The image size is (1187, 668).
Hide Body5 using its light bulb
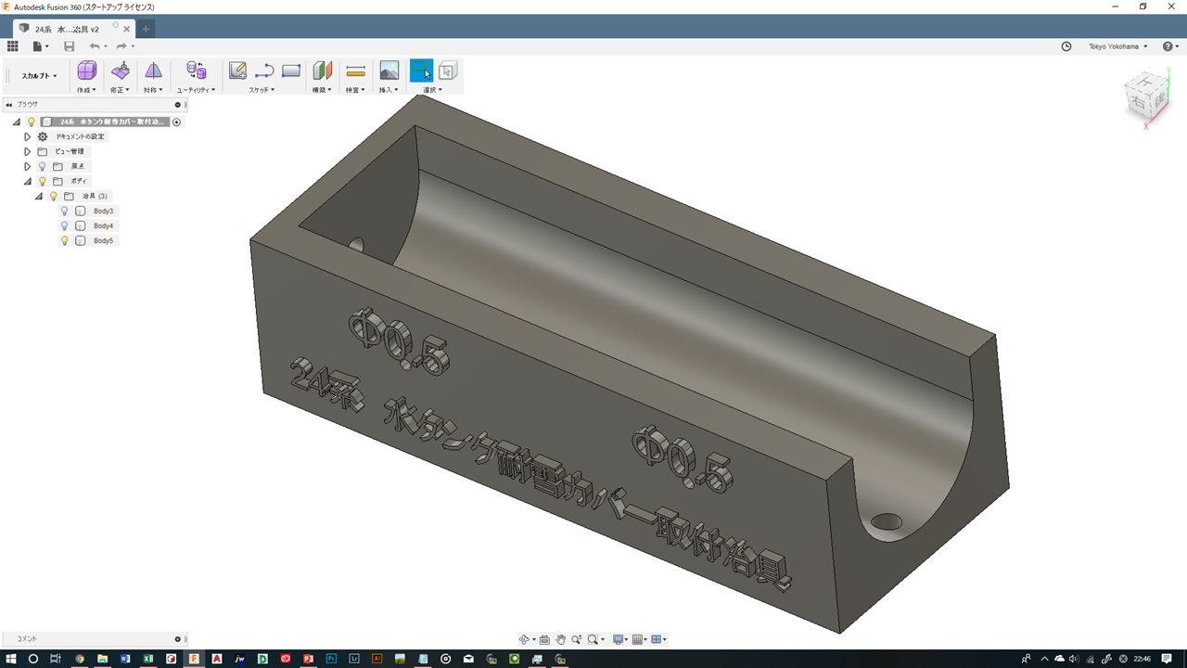(64, 240)
